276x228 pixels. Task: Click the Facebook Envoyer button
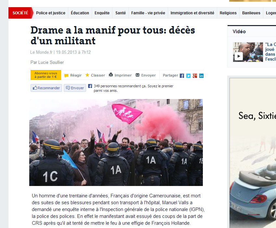point(75,88)
